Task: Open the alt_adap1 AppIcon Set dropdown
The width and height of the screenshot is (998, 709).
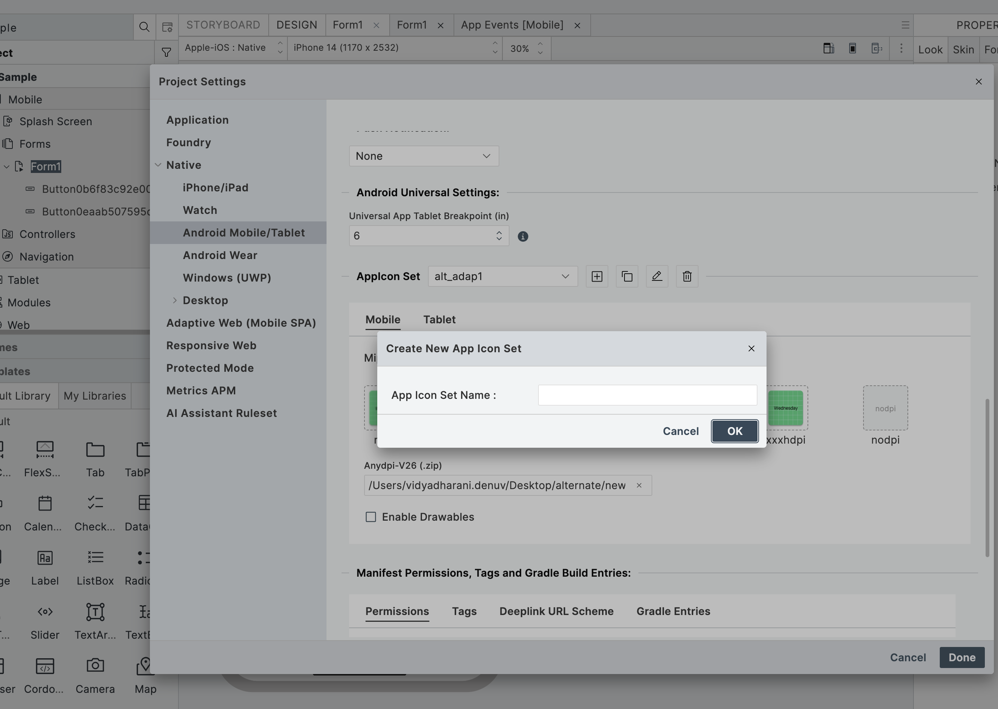Action: (x=503, y=276)
